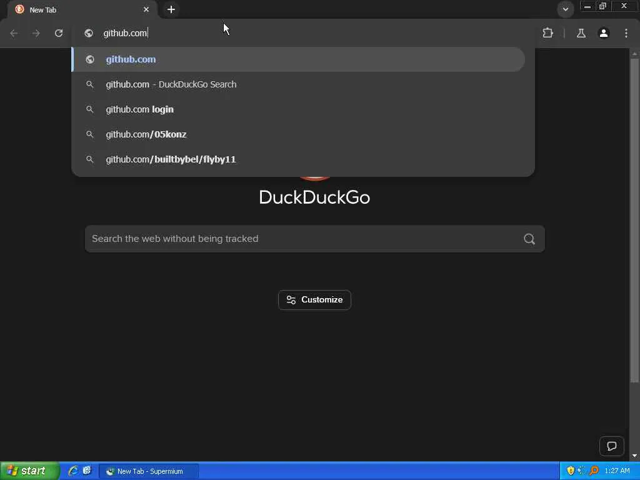
Task: Choose the highlighted github.com URL suggestion
Action: tap(298, 59)
